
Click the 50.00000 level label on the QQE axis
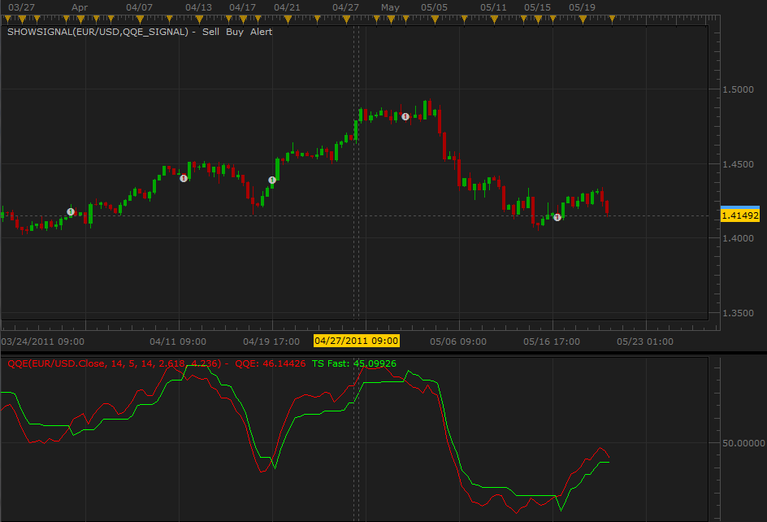pyautogui.click(x=743, y=443)
